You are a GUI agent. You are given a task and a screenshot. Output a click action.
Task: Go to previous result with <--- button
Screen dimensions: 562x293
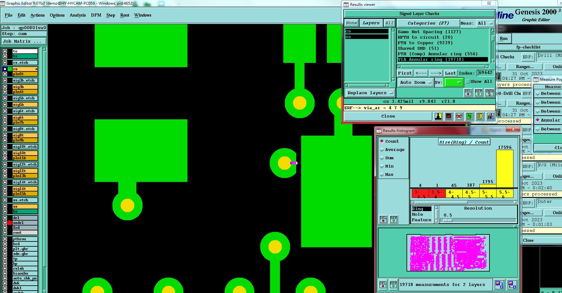pos(421,73)
